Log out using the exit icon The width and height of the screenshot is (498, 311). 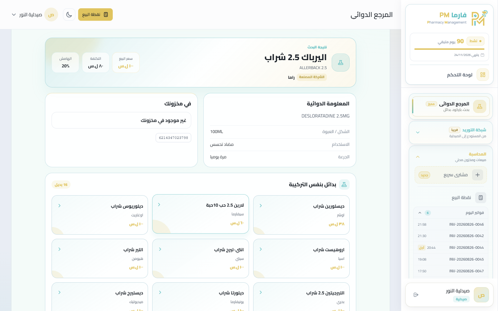click(416, 295)
